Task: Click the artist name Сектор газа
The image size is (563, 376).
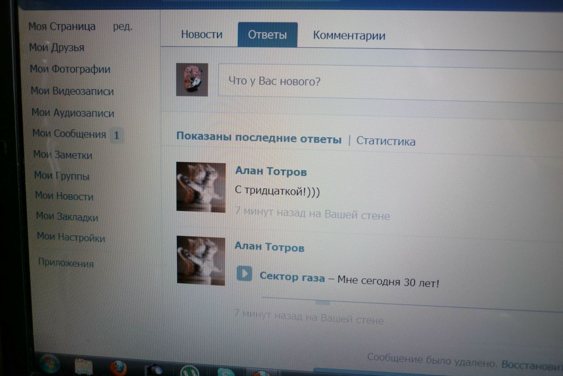Action: click(292, 277)
